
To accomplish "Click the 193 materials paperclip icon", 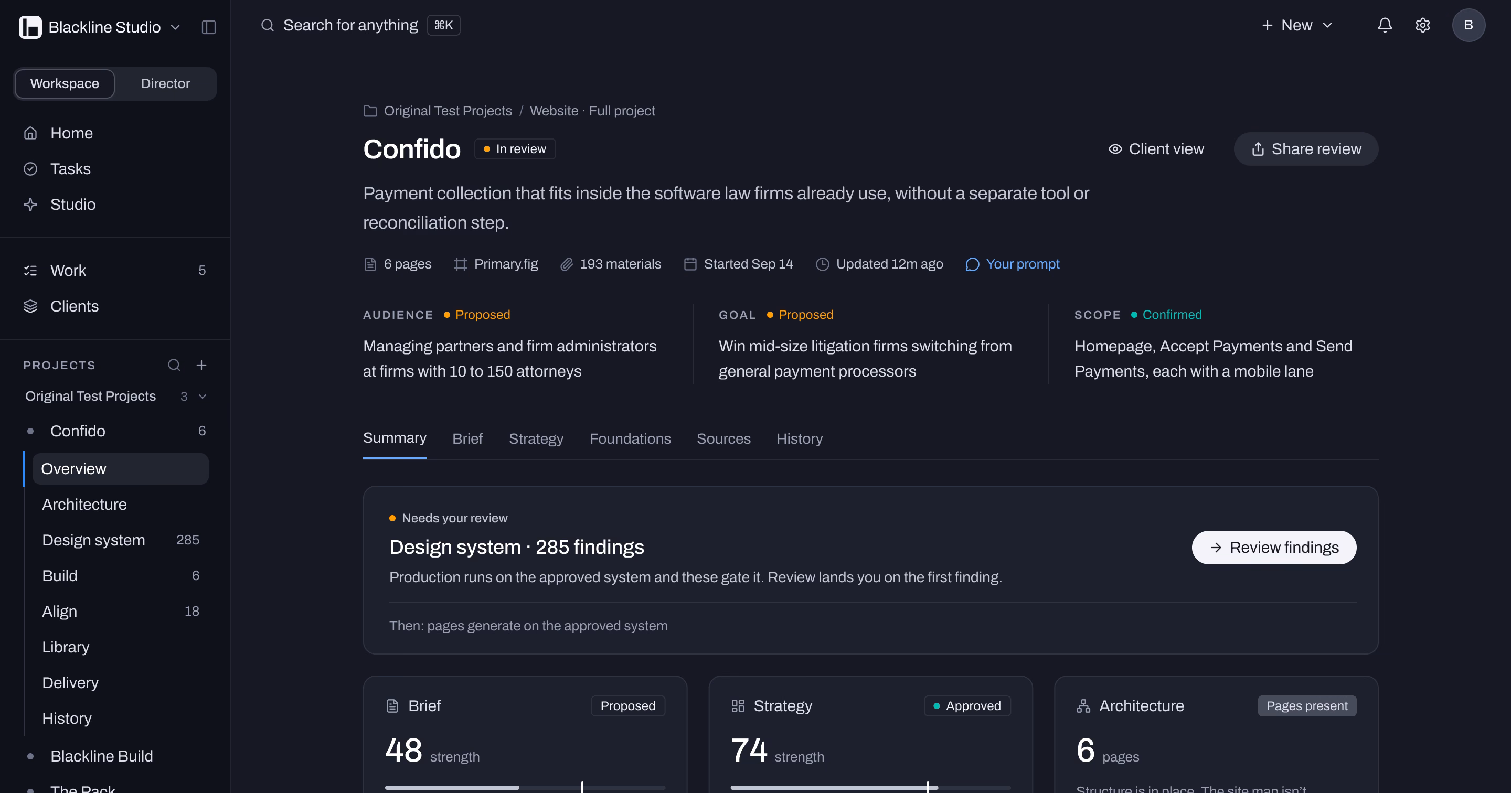I will click(567, 264).
